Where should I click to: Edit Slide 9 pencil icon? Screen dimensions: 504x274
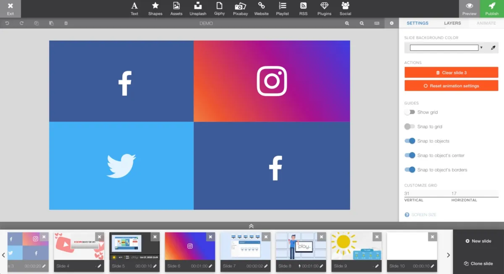pyautogui.click(x=377, y=266)
